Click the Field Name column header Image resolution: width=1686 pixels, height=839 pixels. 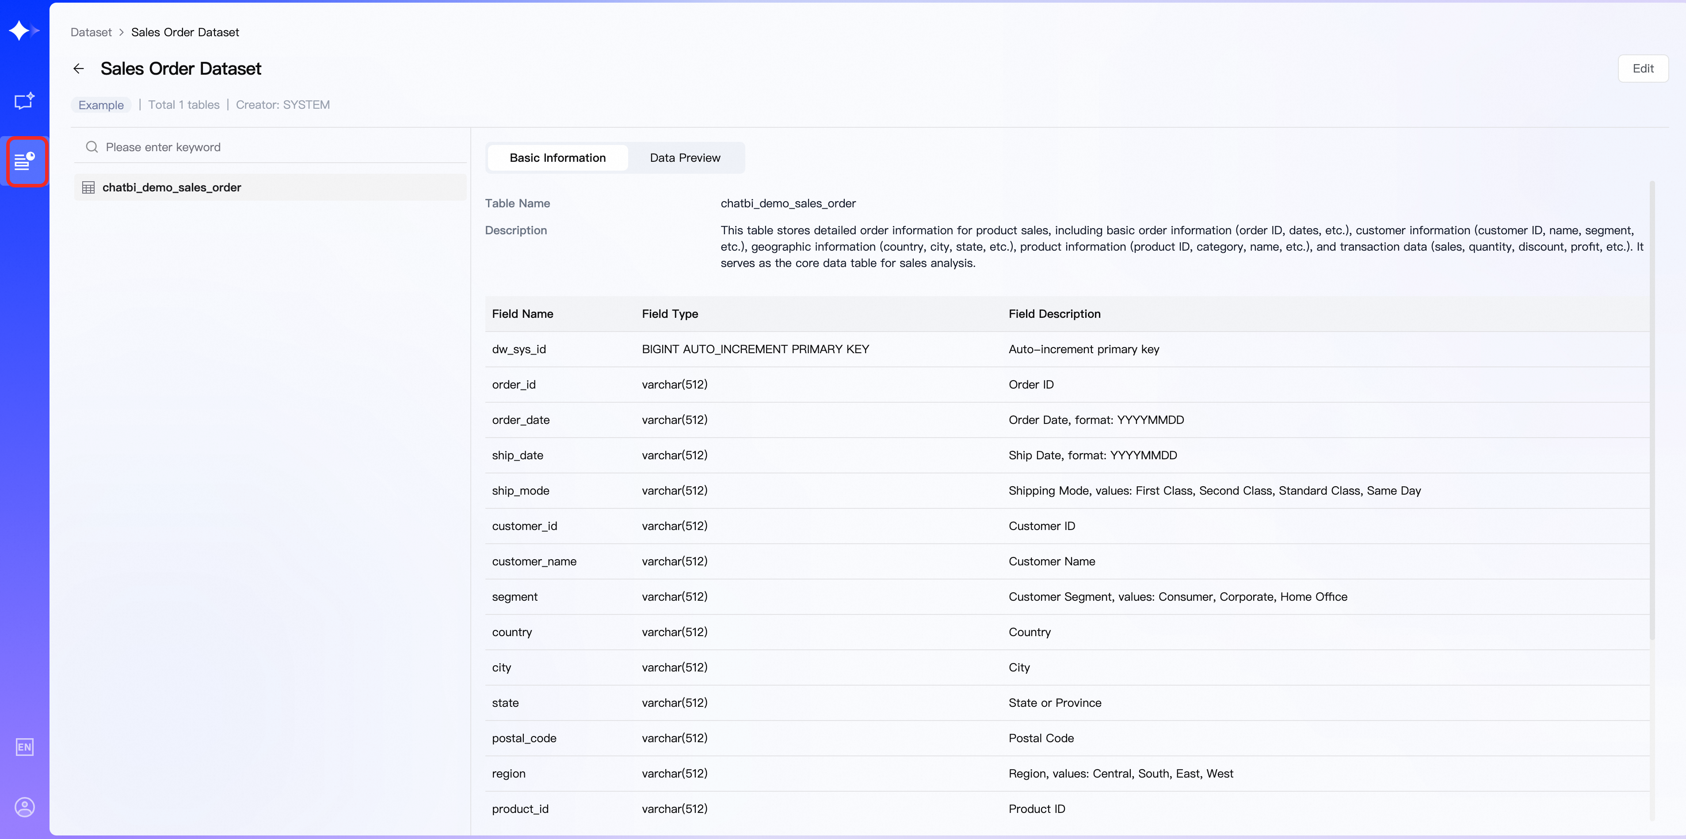(523, 314)
